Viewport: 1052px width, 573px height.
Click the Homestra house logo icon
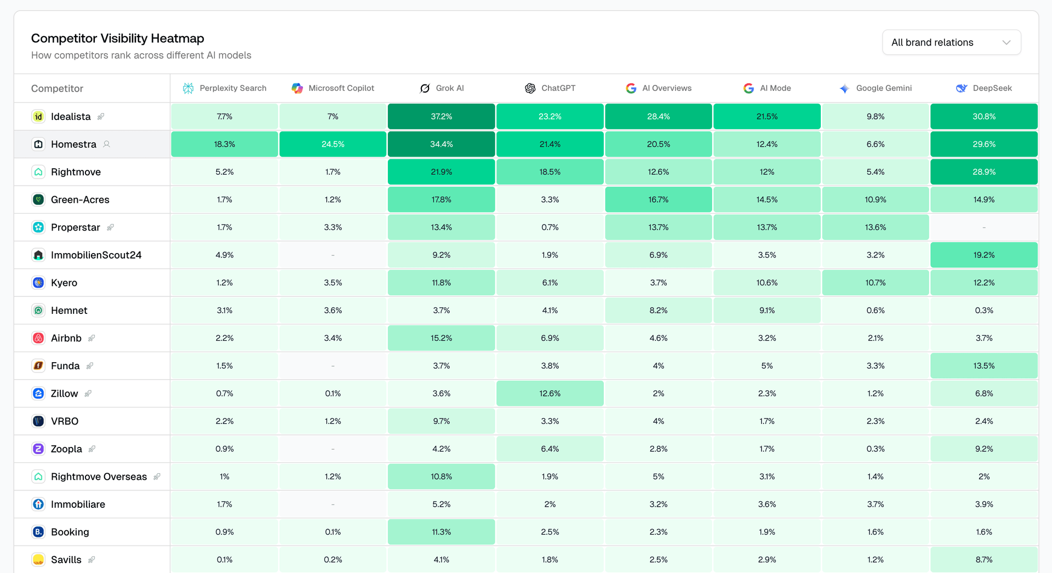[38, 144]
